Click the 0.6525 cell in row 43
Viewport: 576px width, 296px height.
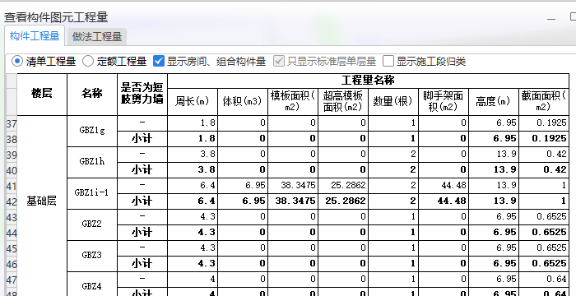click(544, 217)
